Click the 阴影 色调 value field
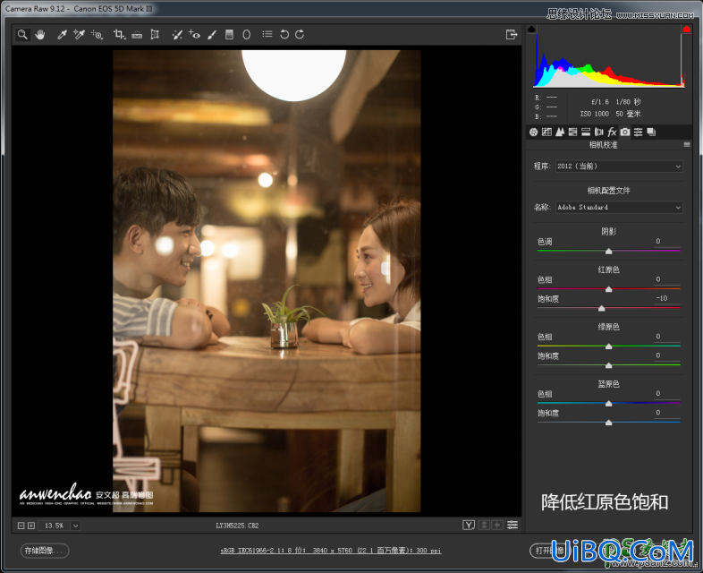 tap(666, 242)
